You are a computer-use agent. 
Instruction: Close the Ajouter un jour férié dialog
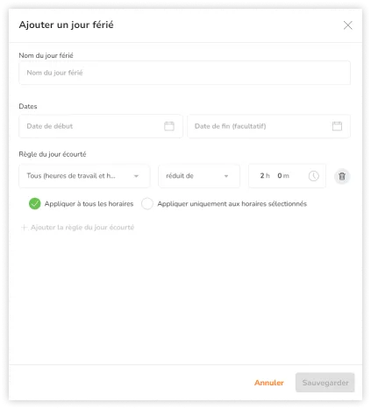(x=347, y=25)
